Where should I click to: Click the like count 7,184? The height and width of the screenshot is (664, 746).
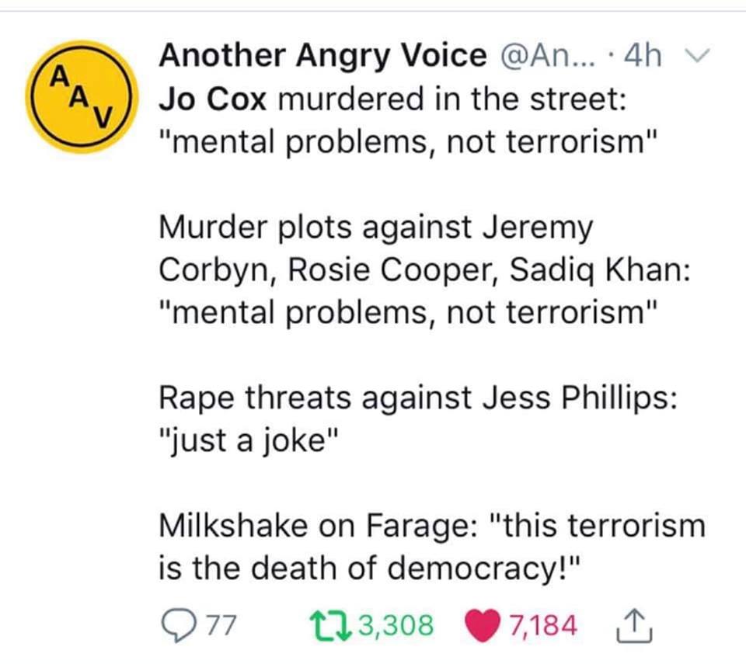pos(544,624)
